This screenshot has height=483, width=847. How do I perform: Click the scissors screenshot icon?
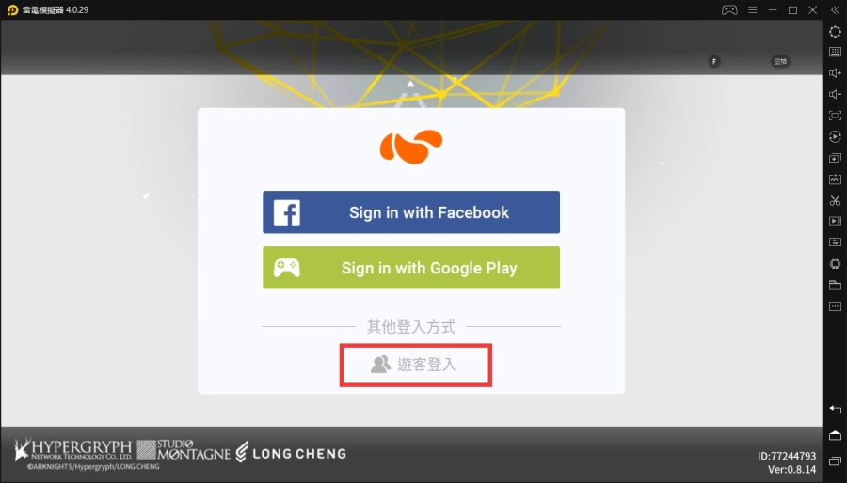coord(835,200)
